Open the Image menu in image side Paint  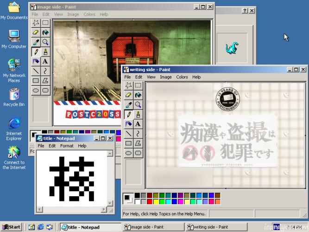point(73,14)
